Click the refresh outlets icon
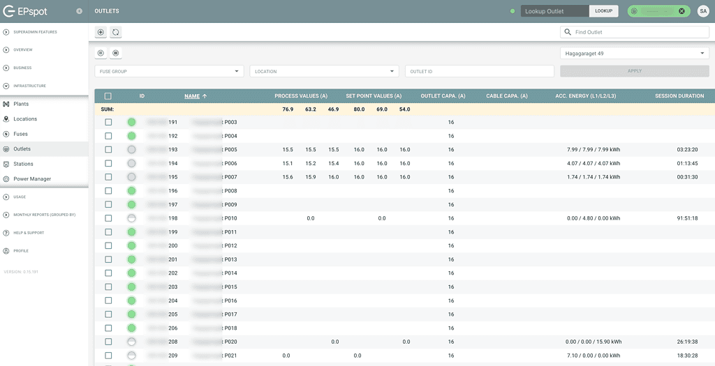The height and width of the screenshot is (366, 715). 116,32
